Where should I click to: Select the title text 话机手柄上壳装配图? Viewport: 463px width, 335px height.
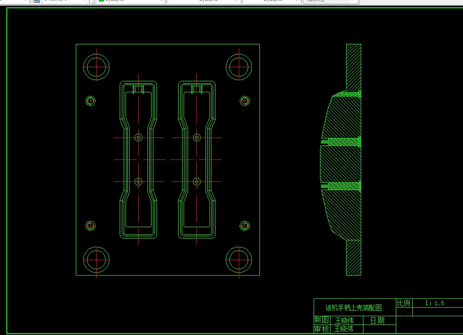click(353, 308)
